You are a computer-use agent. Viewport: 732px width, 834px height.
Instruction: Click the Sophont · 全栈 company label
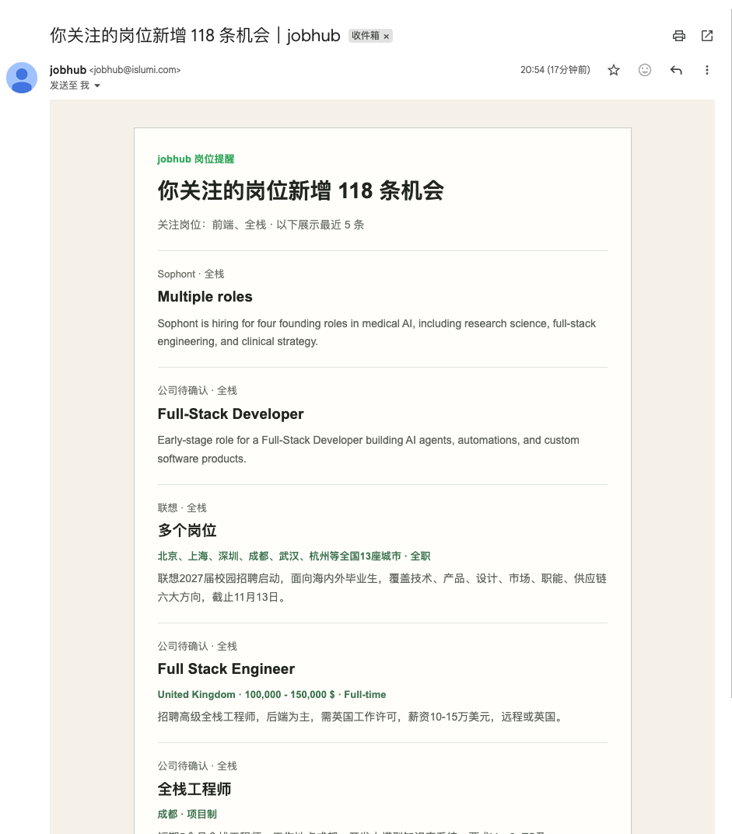(191, 274)
